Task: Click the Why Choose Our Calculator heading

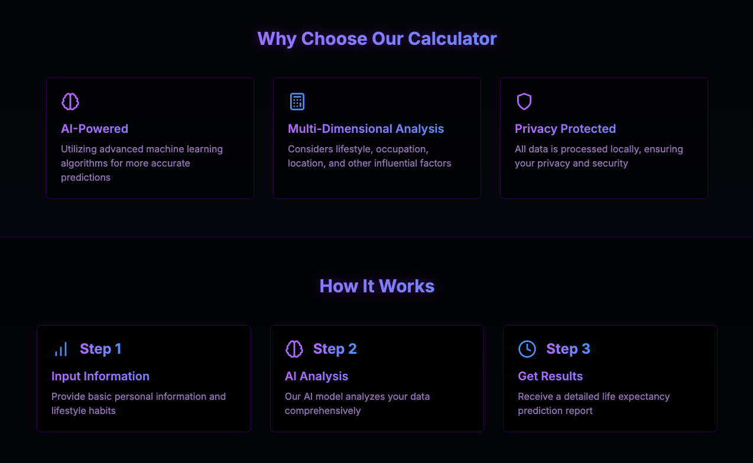Action: click(377, 38)
